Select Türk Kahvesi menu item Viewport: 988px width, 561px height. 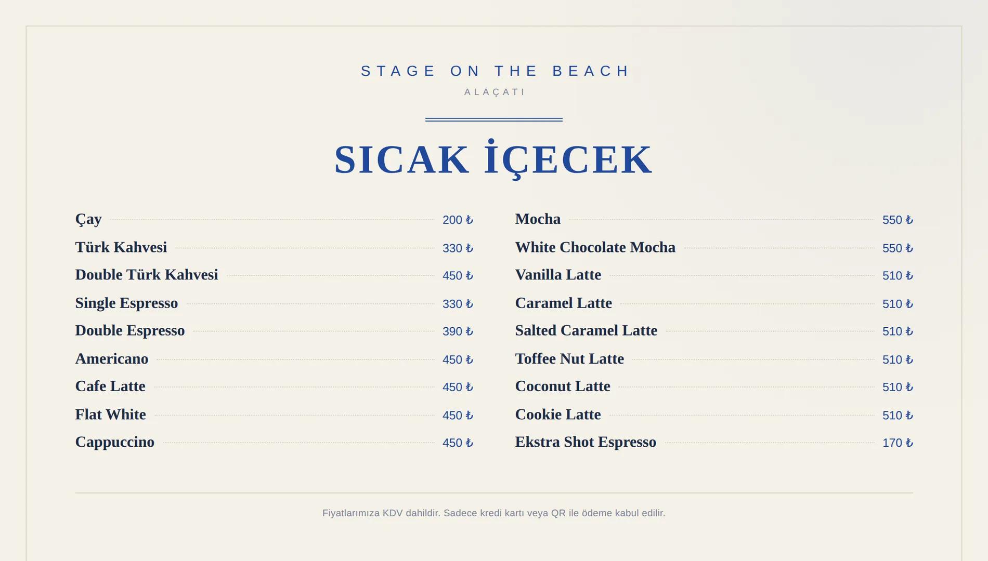(x=121, y=247)
